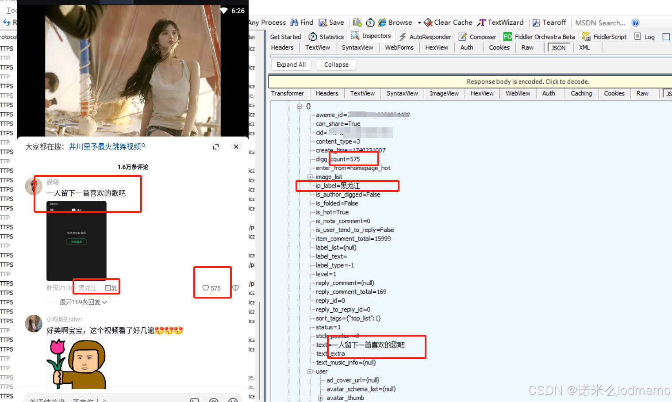Click the 'Response body is encoded' decode bar
The image size is (672, 402).
coord(470,82)
